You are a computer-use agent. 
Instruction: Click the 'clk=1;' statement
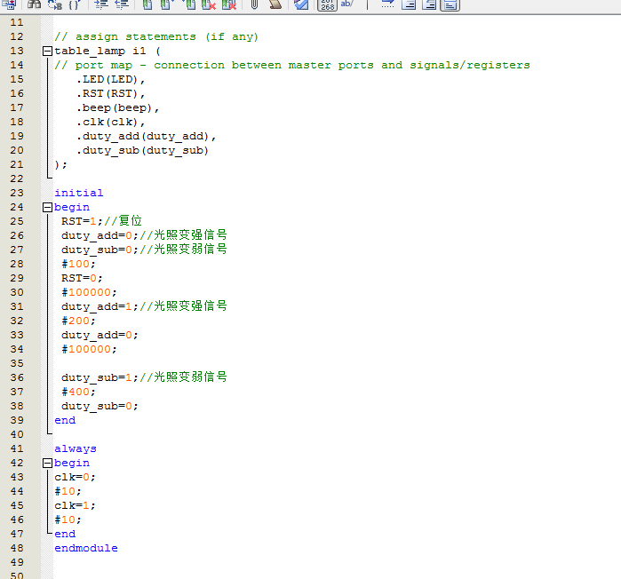coord(75,506)
